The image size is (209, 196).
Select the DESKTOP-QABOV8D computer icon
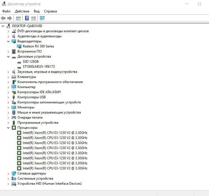pos(8,26)
